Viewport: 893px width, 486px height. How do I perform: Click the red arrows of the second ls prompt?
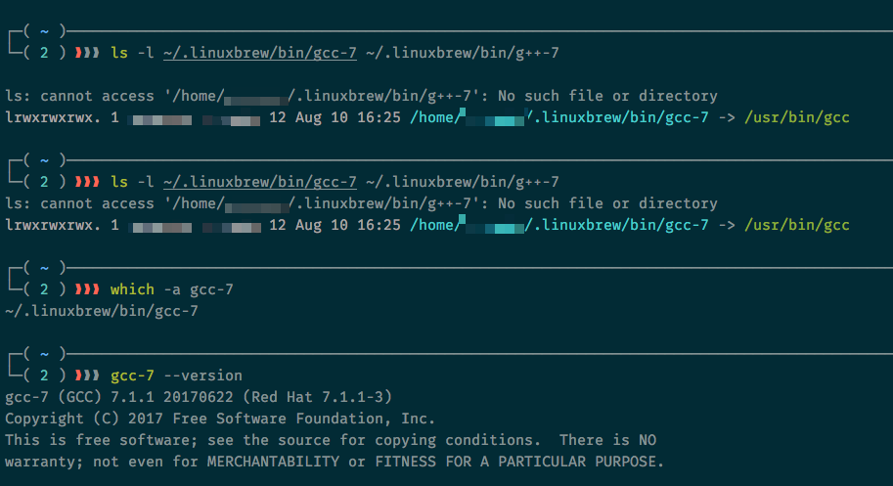(87, 182)
